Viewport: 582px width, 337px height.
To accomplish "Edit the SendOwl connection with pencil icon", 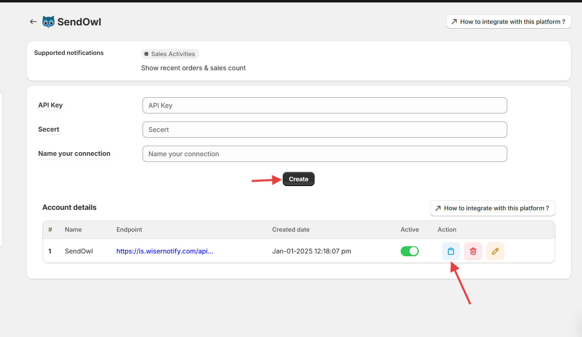I will click(495, 251).
